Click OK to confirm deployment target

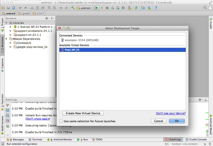pyautogui.click(x=177, y=121)
